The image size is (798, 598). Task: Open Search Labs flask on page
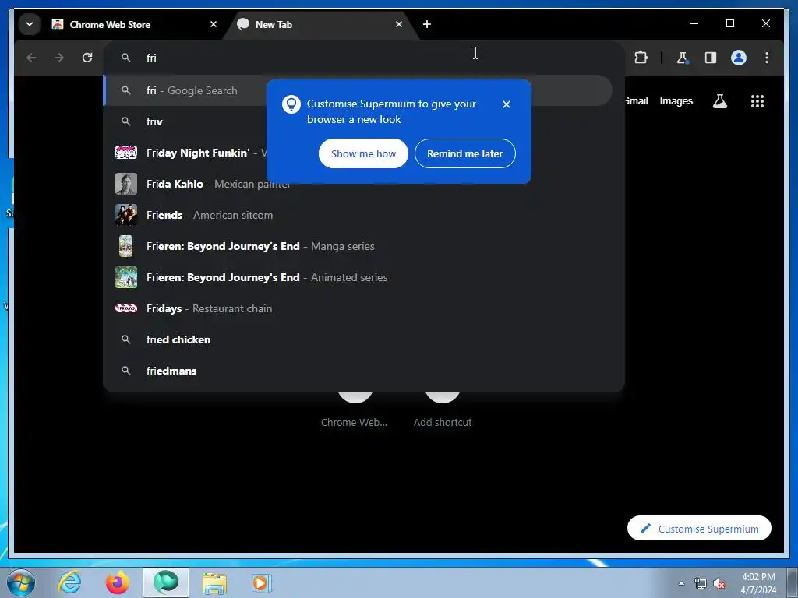coord(719,101)
